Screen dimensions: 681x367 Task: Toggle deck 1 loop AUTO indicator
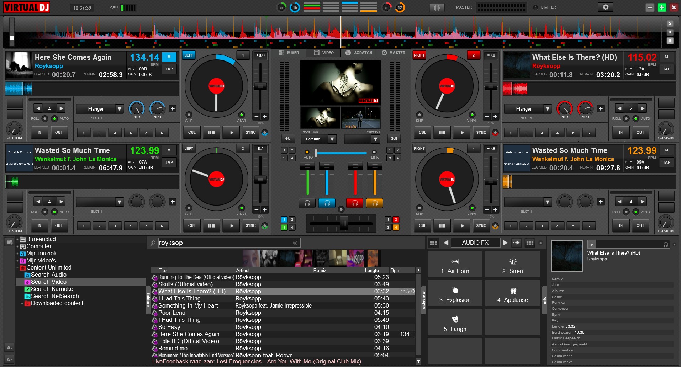coord(54,118)
